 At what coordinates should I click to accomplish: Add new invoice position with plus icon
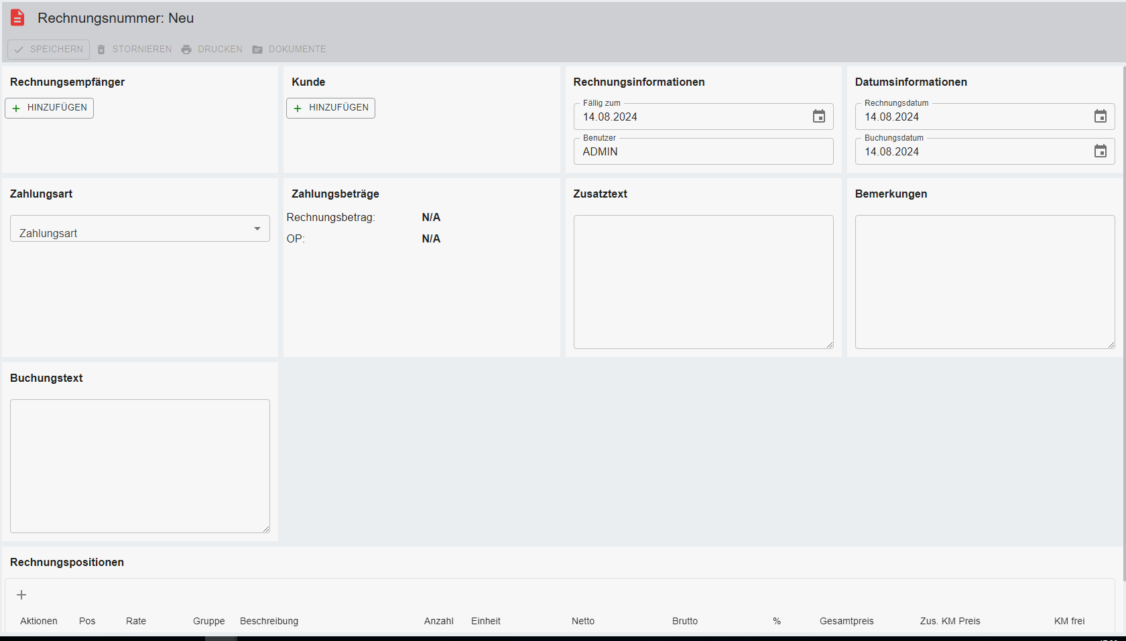point(21,595)
